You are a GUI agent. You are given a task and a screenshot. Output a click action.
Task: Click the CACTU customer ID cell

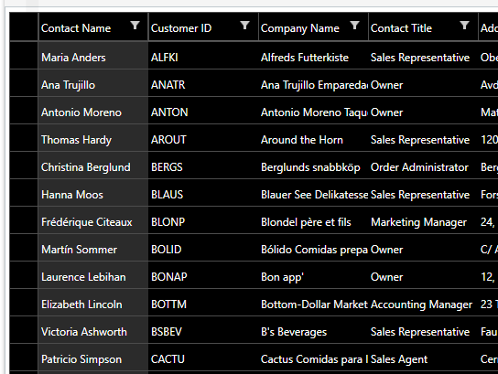coord(203,358)
